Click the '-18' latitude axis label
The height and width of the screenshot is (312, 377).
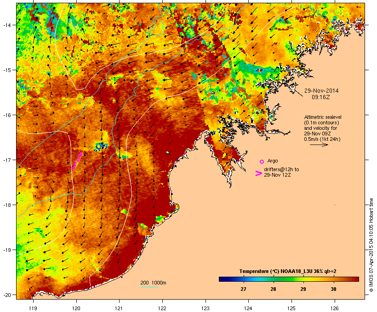pyautogui.click(x=7, y=205)
